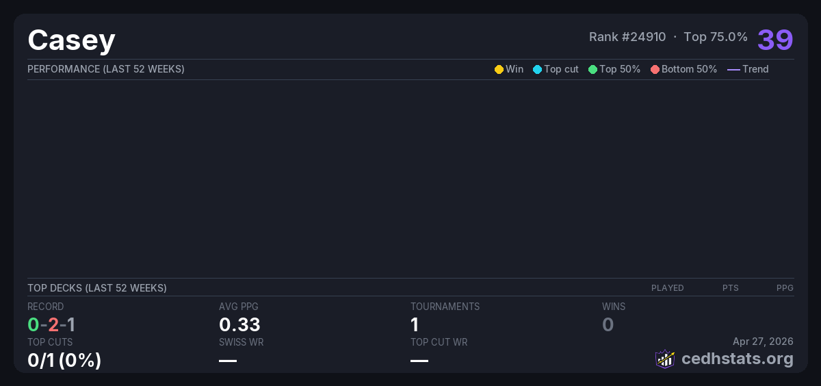This screenshot has height=386, width=821.
Task: Click the cyan Top cut legend dot
Action: click(537, 69)
